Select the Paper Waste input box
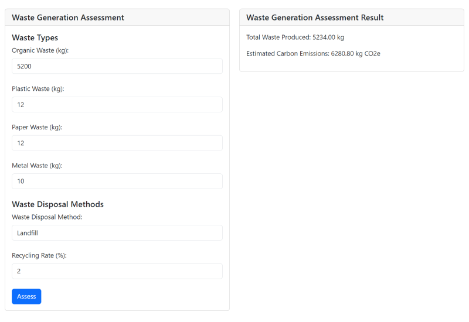469x322 pixels. (117, 143)
